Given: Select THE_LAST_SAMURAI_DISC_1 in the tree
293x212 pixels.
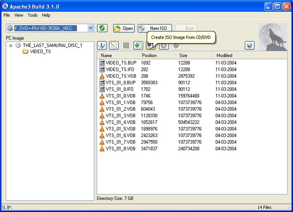Looking at the screenshot, I should (52, 45).
